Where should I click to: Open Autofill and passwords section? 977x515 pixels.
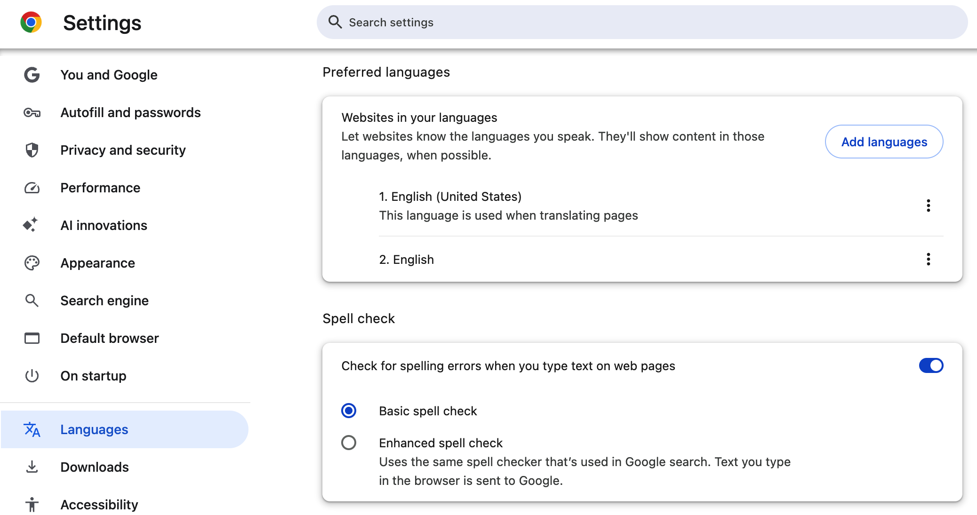click(x=125, y=112)
